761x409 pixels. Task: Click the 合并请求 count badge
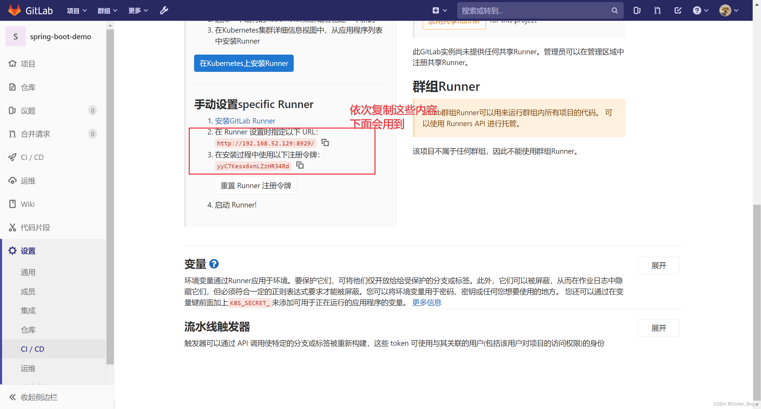(x=92, y=134)
